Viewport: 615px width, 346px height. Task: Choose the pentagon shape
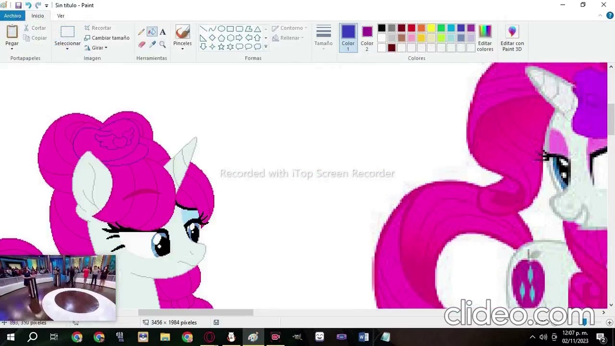pyautogui.click(x=221, y=38)
